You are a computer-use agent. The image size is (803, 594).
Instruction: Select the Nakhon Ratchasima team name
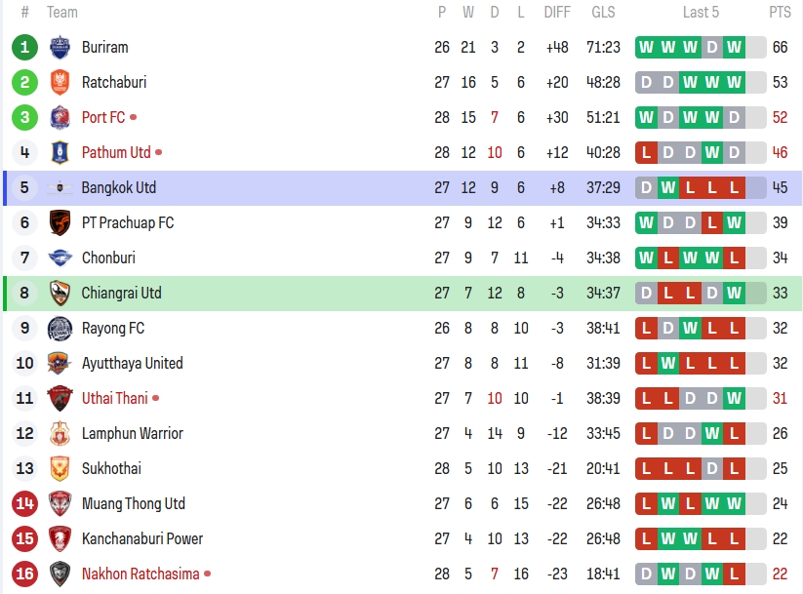tap(141, 574)
